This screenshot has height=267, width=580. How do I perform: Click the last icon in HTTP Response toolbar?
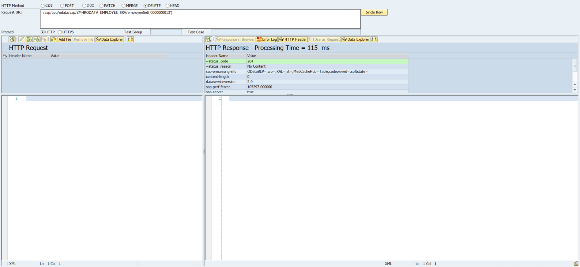[374, 39]
